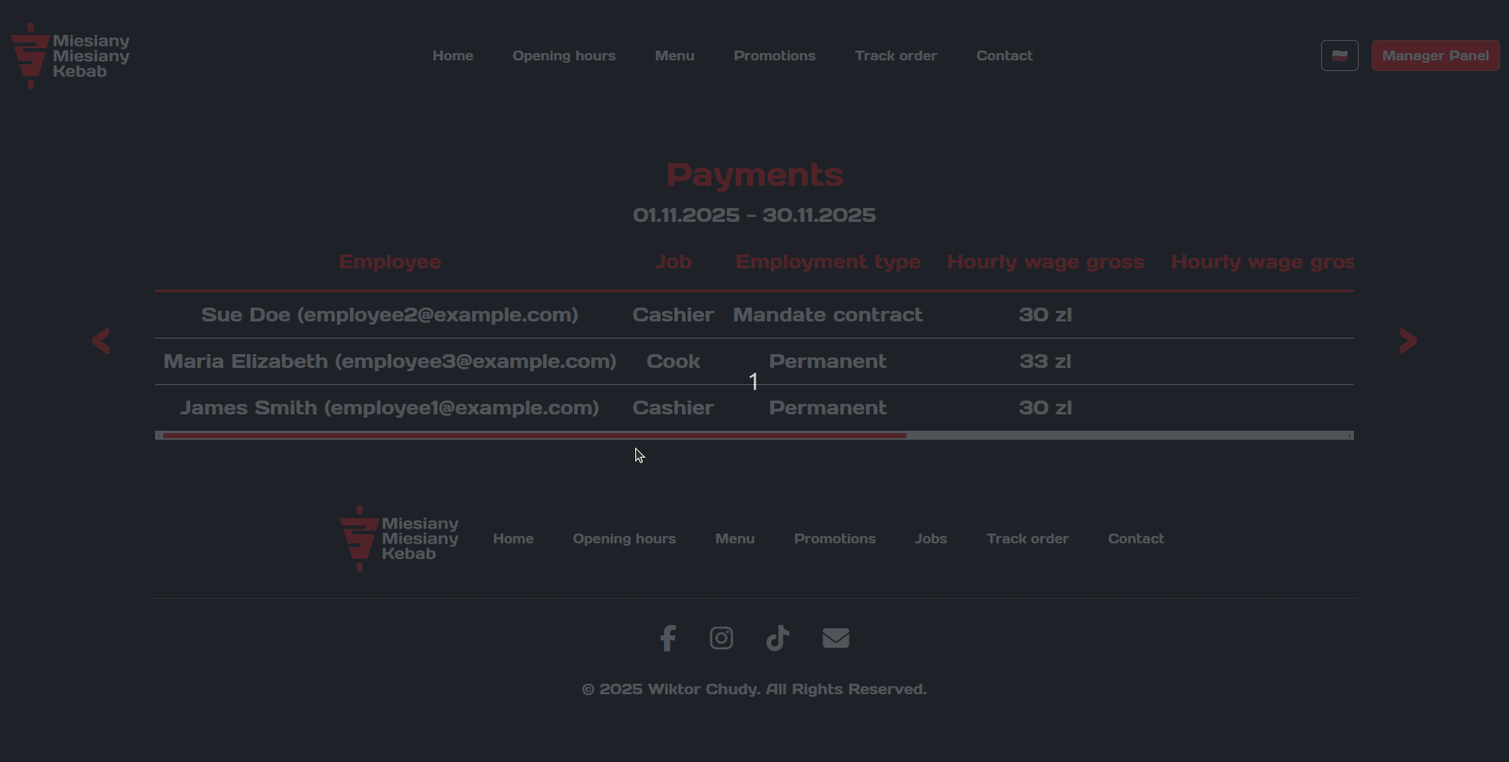Click the footer kebab logo
1509x762 pixels.
[x=399, y=538]
